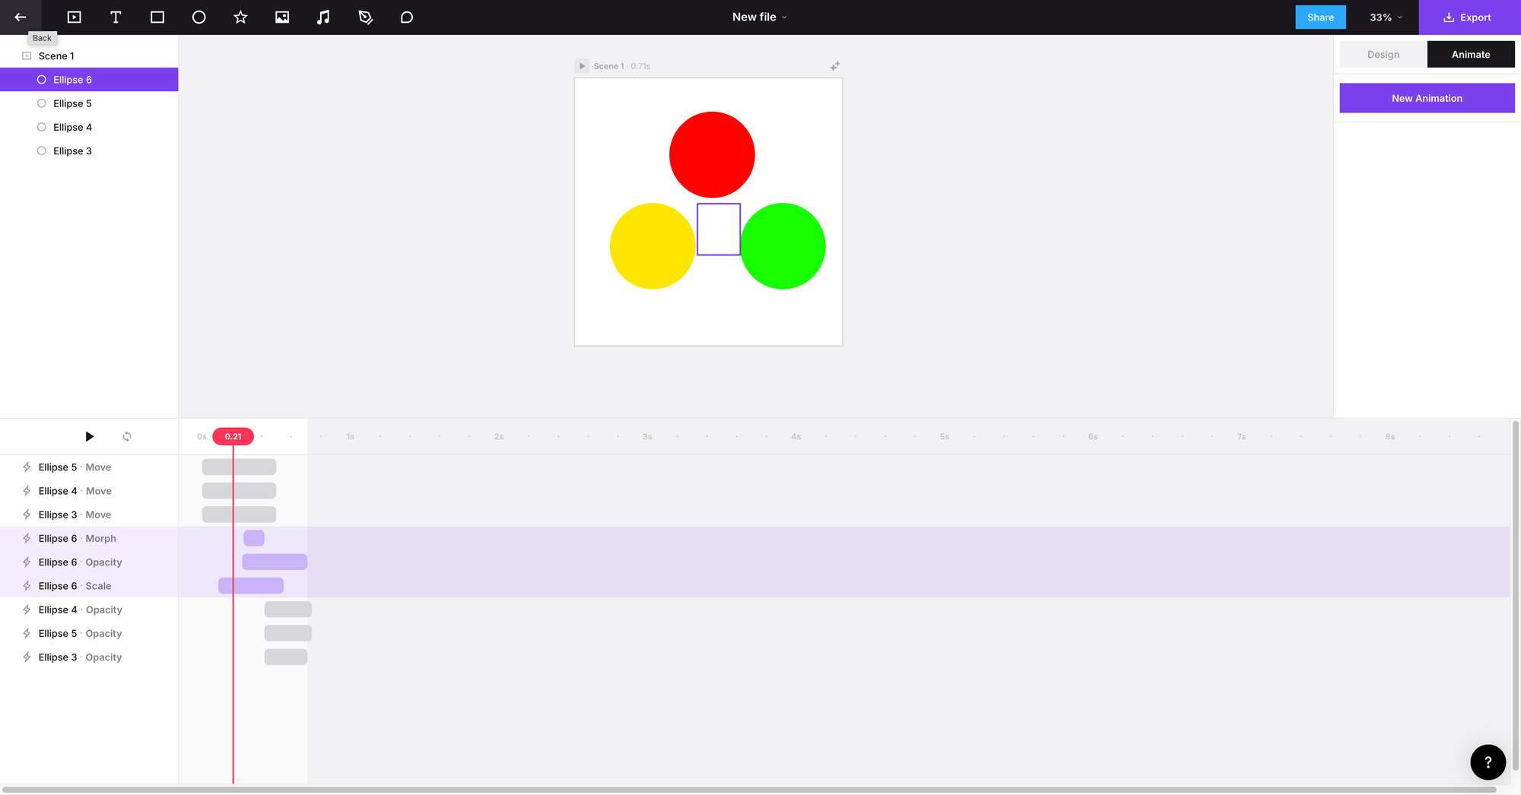Open the 33% zoom dropdown
This screenshot has height=795, width=1521.
click(1385, 17)
